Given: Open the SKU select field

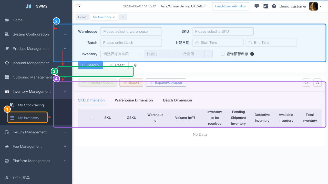Looking at the screenshot, I should 223,31.
